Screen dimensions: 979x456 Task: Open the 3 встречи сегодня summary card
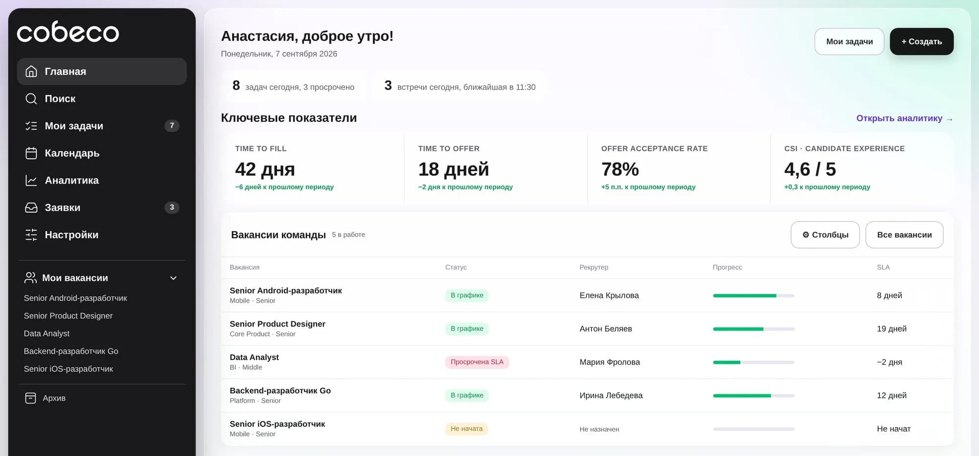pyautogui.click(x=460, y=87)
